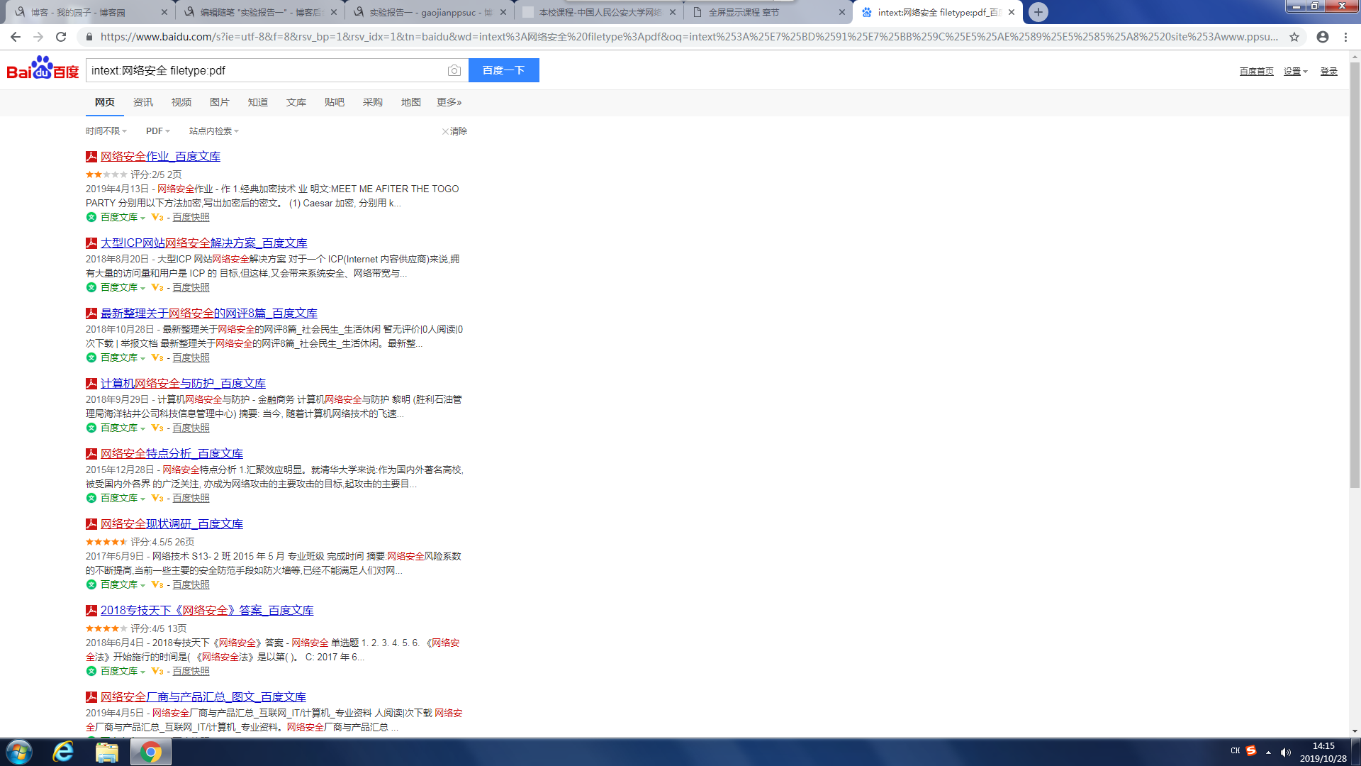Image resolution: width=1361 pixels, height=766 pixels.
Task: Open a new browser tab
Action: pos(1038,12)
